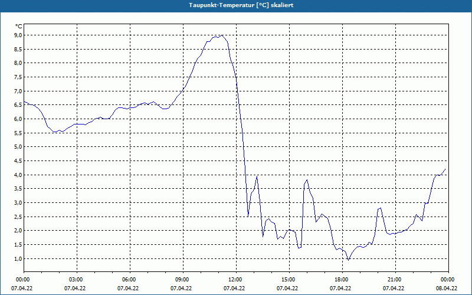Select the '3,0' y-axis label
The image size is (472, 295).
pos(18,203)
